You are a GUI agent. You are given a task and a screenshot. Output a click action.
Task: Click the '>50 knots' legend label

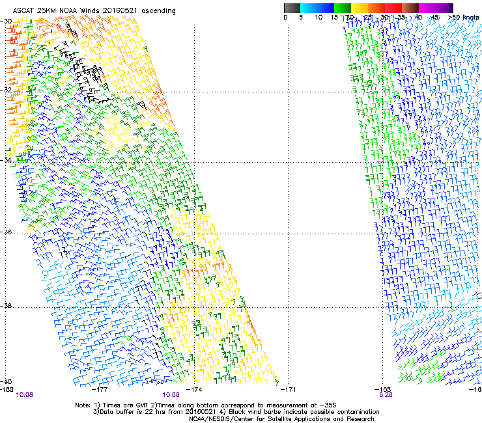(x=463, y=17)
